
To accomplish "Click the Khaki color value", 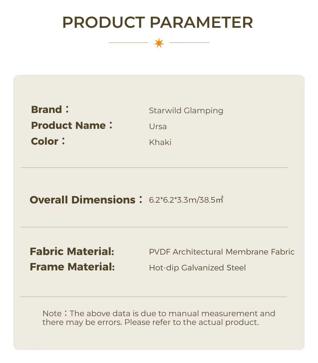I will (160, 142).
